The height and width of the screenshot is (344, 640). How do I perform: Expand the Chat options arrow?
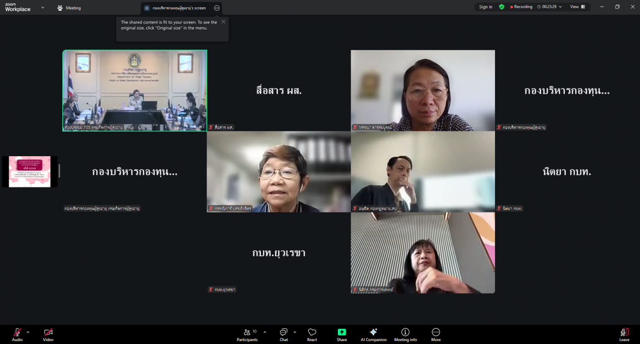point(295,332)
